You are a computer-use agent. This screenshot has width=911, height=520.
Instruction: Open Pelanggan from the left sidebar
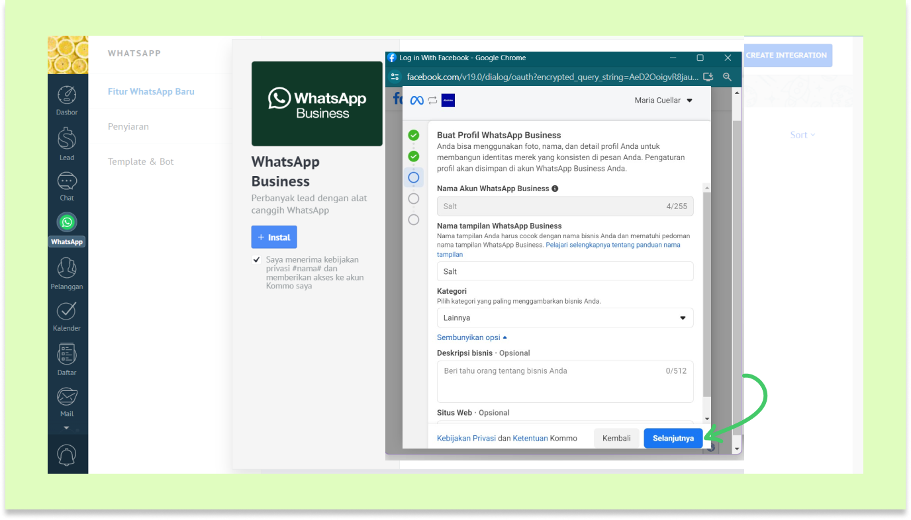66,270
